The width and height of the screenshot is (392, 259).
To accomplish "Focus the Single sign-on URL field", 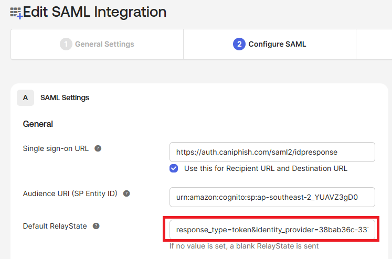I will 272,152.
